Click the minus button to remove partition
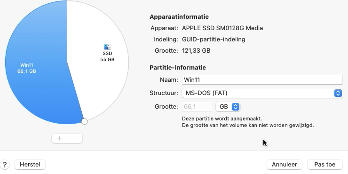 [x=75, y=138]
